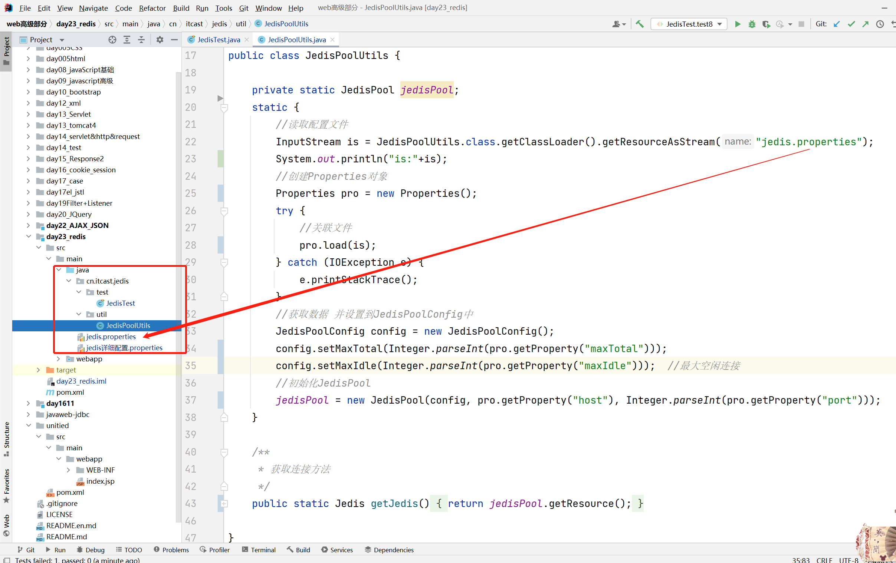Fold the static block at line 20
896x563 pixels.
224,108
